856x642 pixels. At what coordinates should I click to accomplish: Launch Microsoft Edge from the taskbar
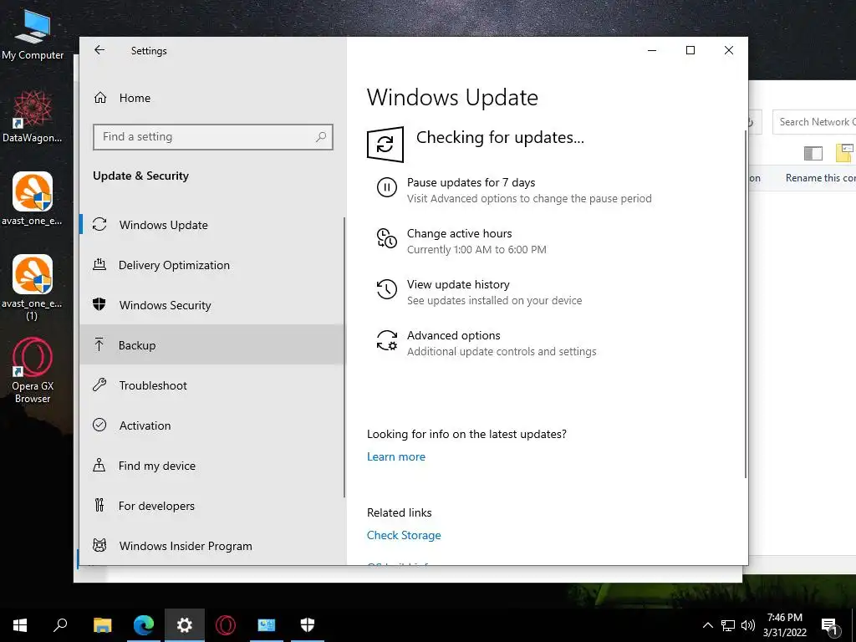pyautogui.click(x=144, y=625)
